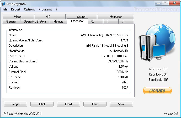The width and height of the screenshot is (181, 118).
Task: Switch to the Operating System tab
Action: tap(35, 22)
